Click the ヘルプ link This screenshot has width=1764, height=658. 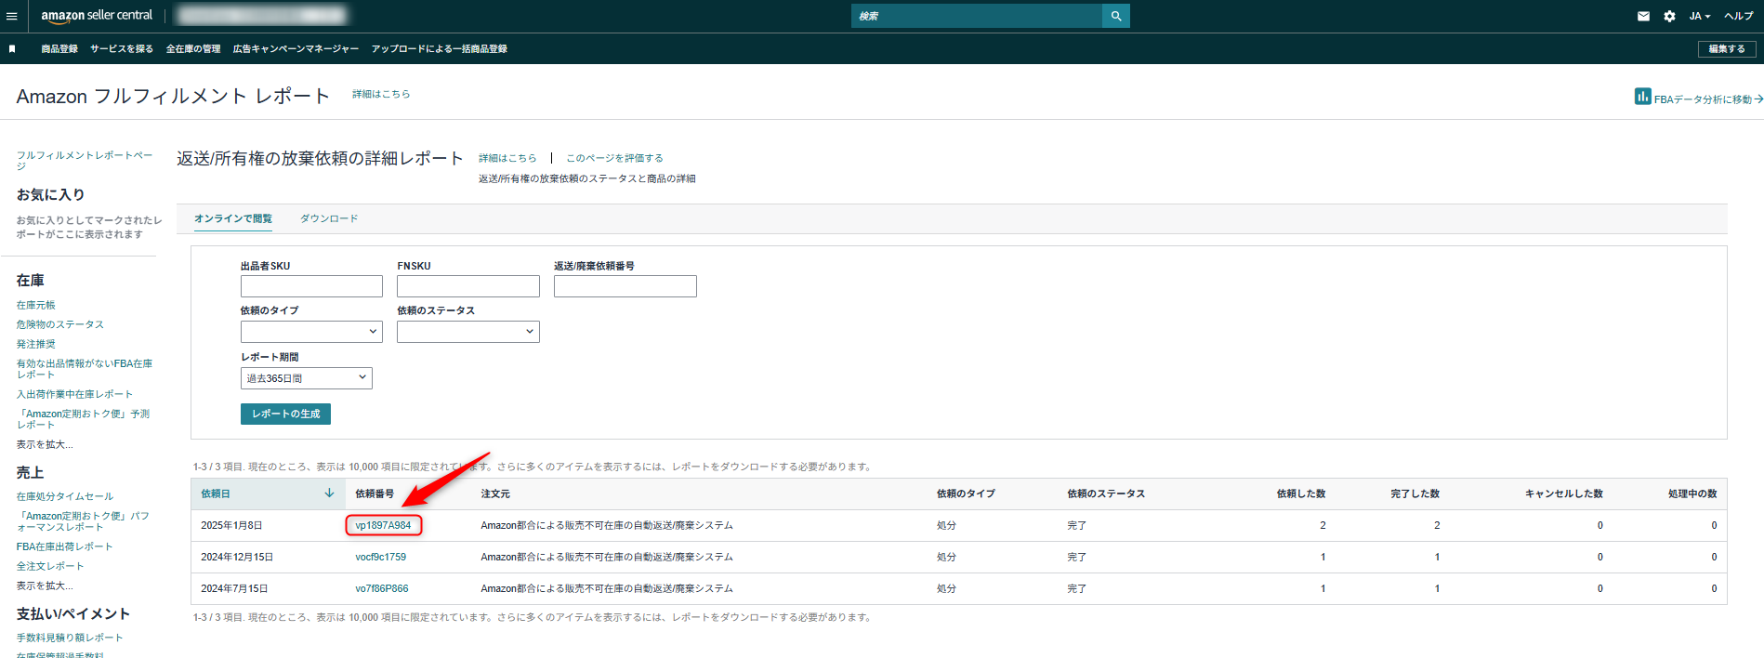[1738, 16]
